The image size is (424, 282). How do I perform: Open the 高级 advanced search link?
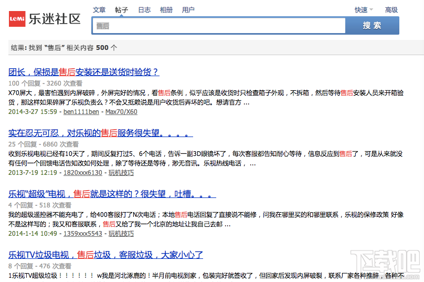[391, 10]
